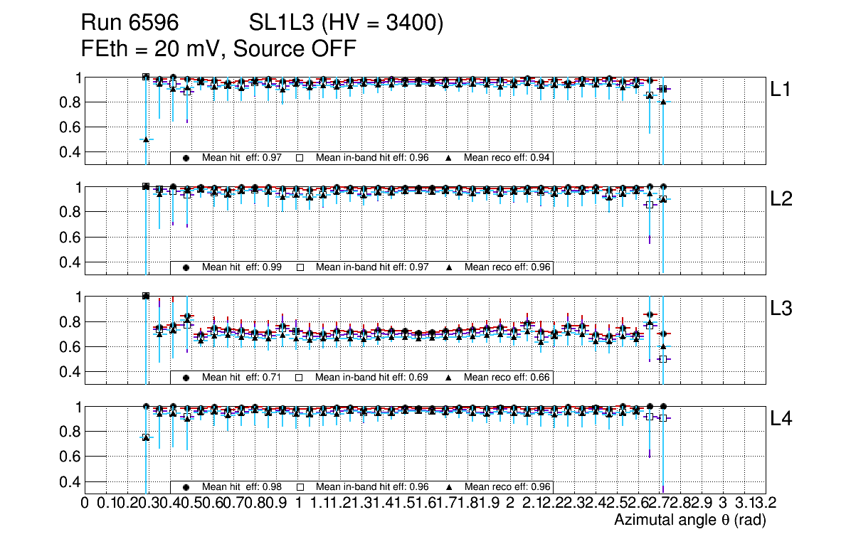851x549 pixels.
Task: Click the triangle legend marker in L4 panel
Action: [449, 487]
